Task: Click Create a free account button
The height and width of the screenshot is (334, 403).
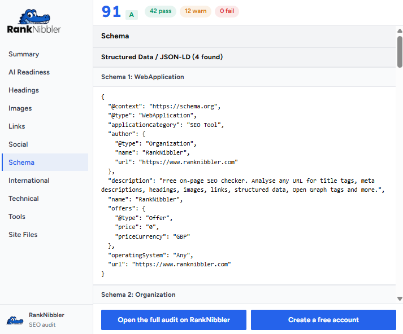Action: [323, 320]
